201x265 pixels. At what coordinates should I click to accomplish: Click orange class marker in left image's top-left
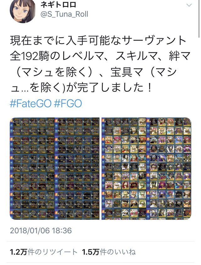tap(11, 120)
